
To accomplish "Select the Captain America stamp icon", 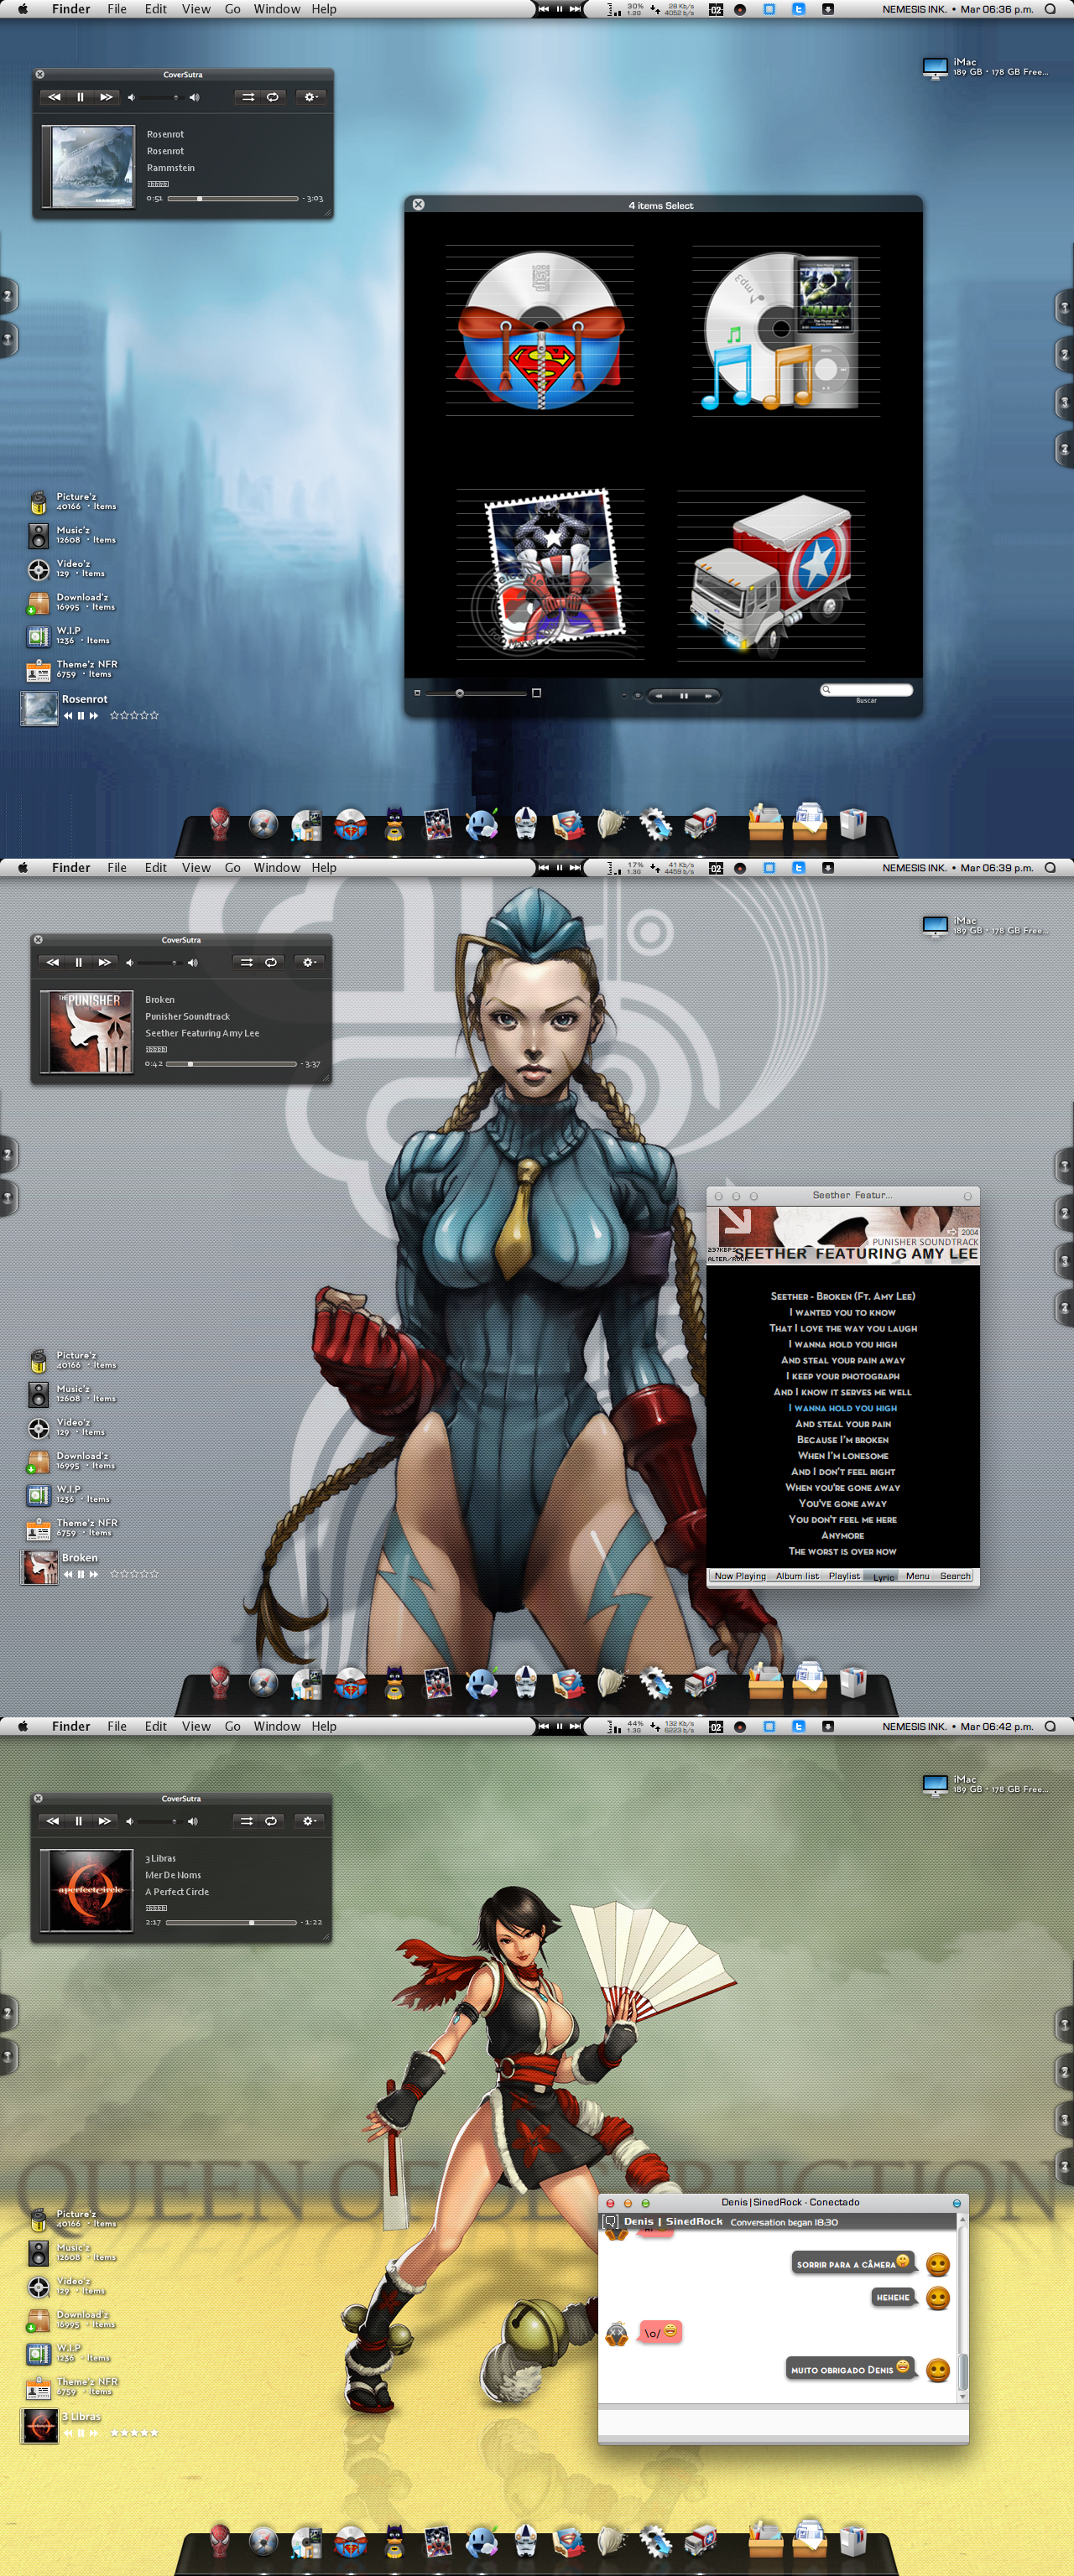I will click(x=554, y=571).
